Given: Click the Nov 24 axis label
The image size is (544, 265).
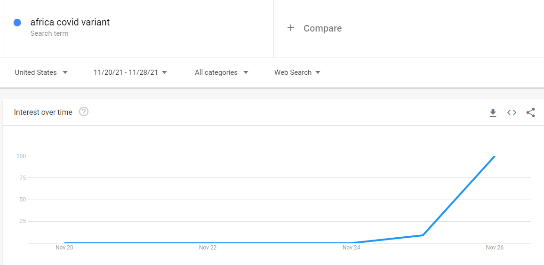Looking at the screenshot, I should pos(351,247).
